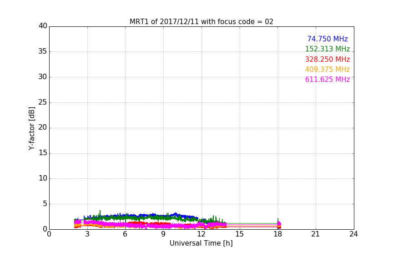Click the x-axis tick label 18
This screenshot has width=393, height=262.
pyautogui.click(x=277, y=234)
